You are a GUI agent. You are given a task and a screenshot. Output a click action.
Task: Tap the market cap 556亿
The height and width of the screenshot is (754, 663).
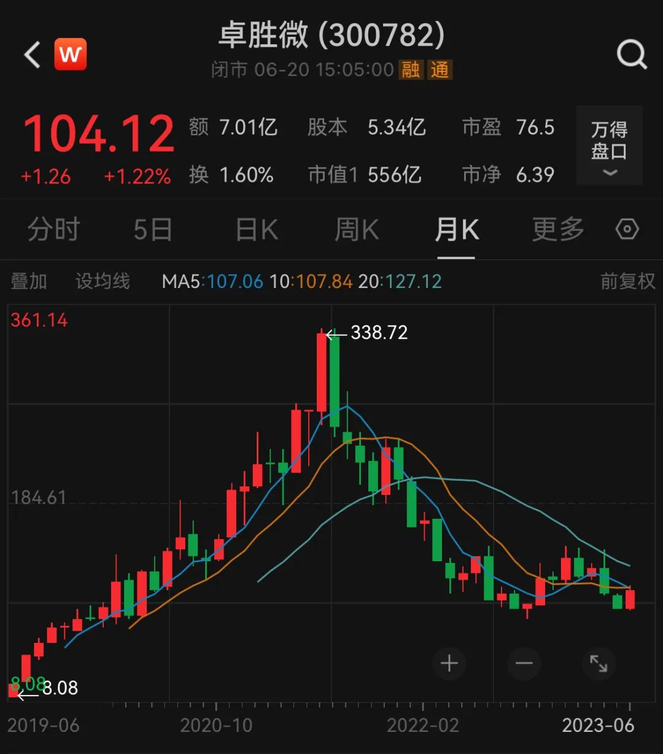pos(395,175)
